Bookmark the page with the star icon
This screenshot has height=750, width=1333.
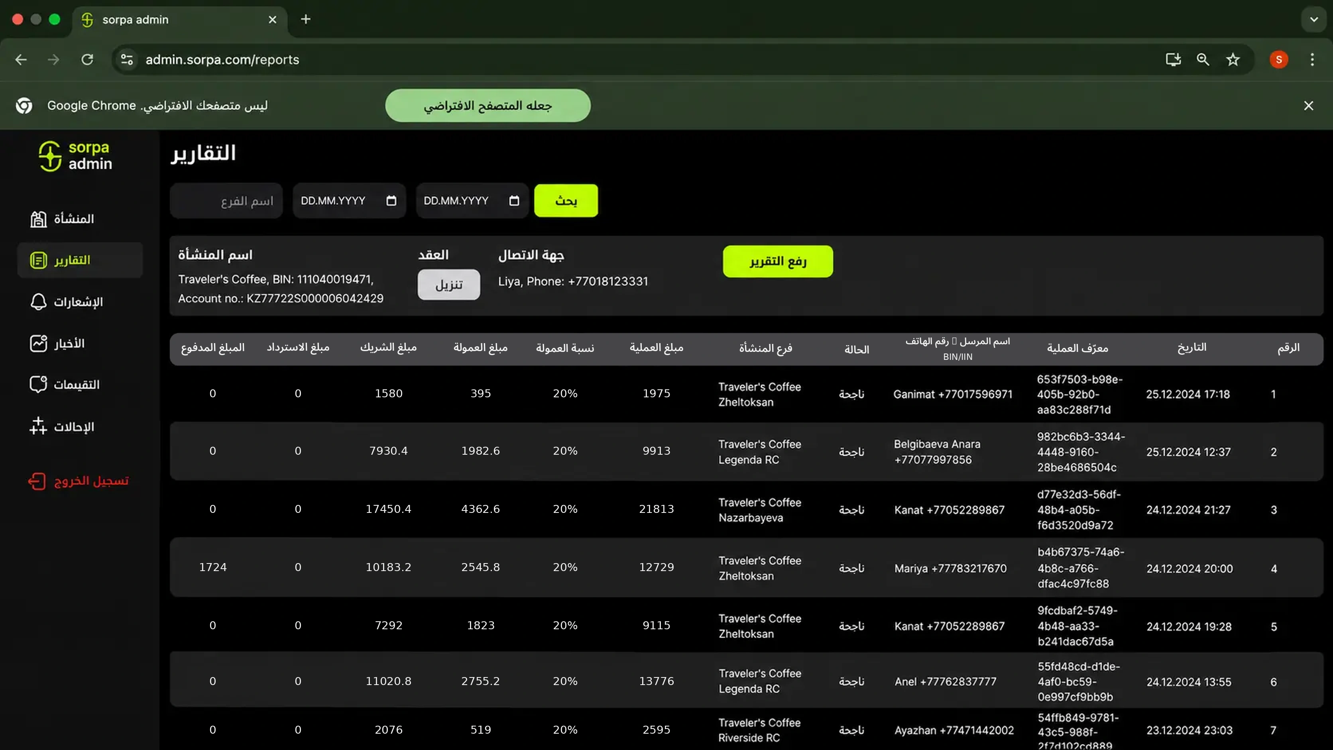point(1233,60)
